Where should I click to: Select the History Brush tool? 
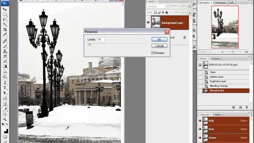[x=5, y=56]
